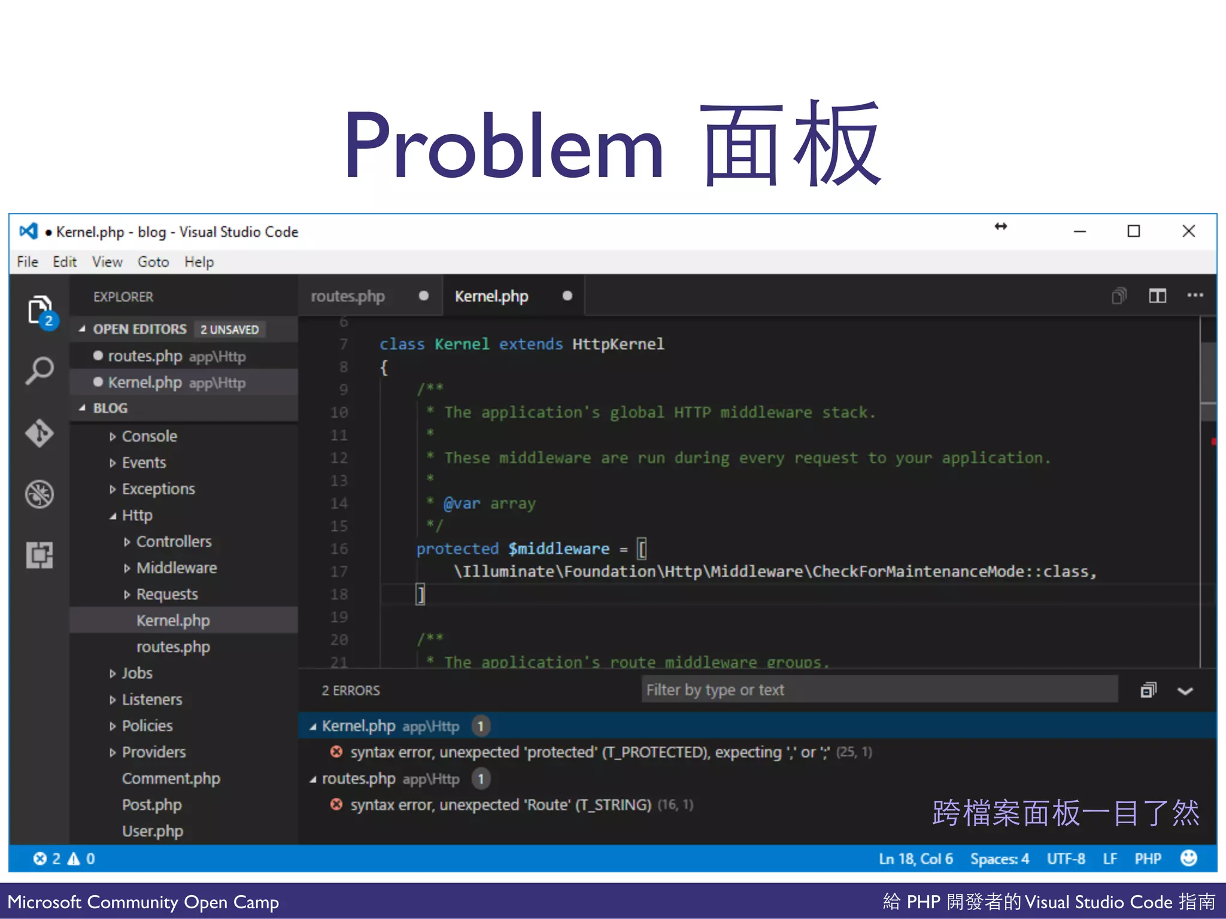Open Comment.php in the file tree

[184, 778]
